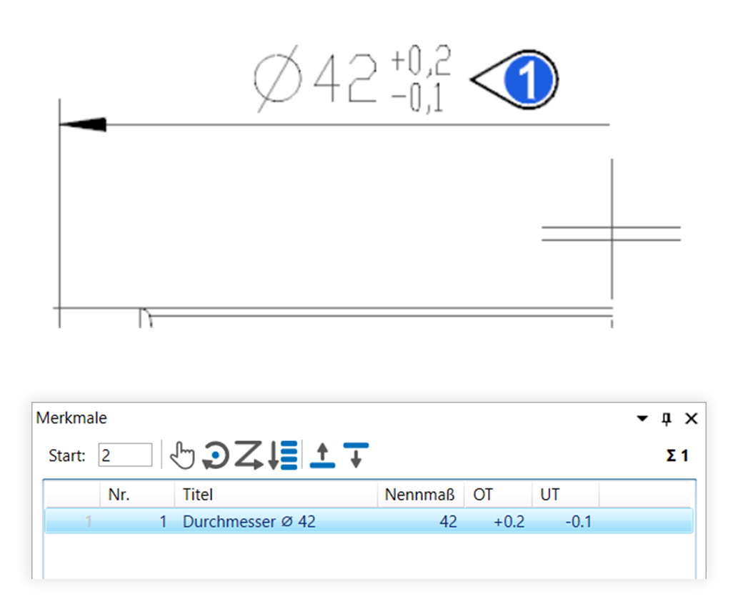Sort by the Titel column header
The image size is (738, 612).
click(x=198, y=494)
